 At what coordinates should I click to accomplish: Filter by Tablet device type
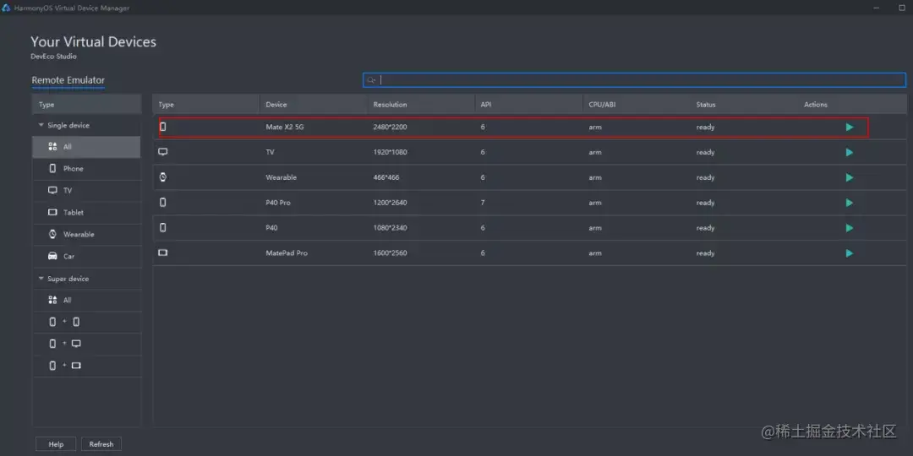pyautogui.click(x=86, y=212)
